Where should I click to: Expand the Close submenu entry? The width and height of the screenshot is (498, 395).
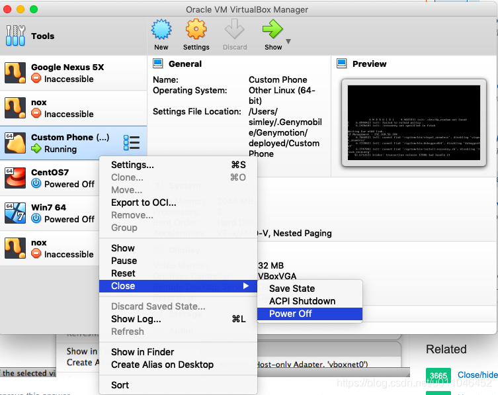point(178,286)
